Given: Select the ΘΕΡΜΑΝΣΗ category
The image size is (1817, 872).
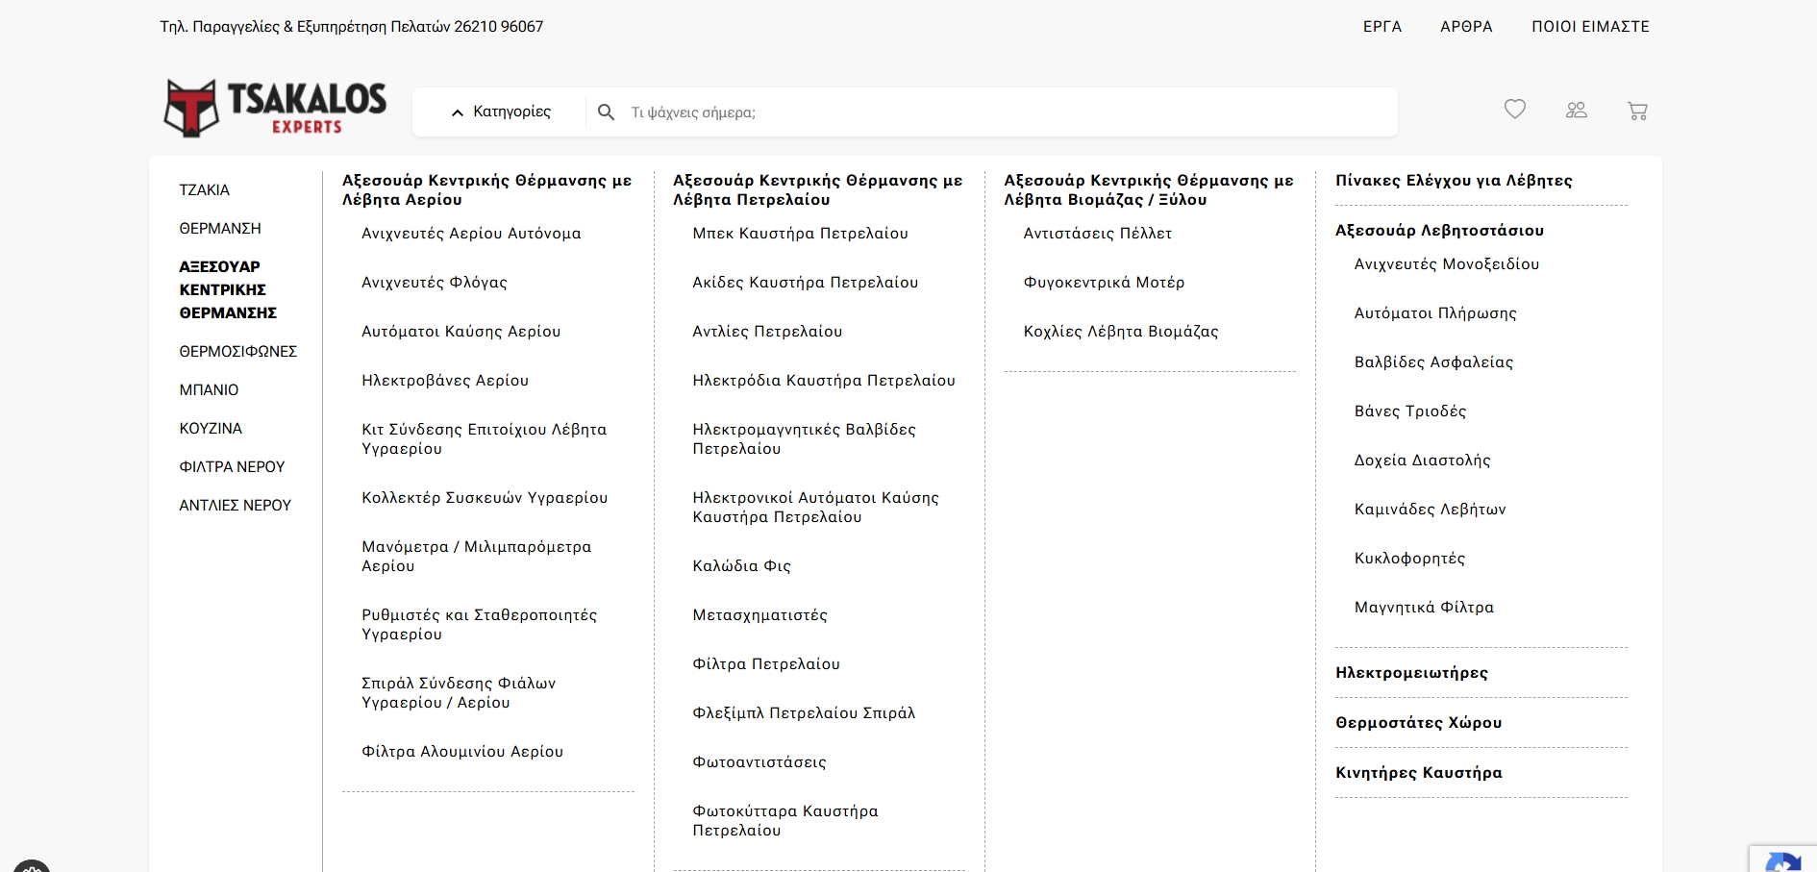Looking at the screenshot, I should pos(220,229).
